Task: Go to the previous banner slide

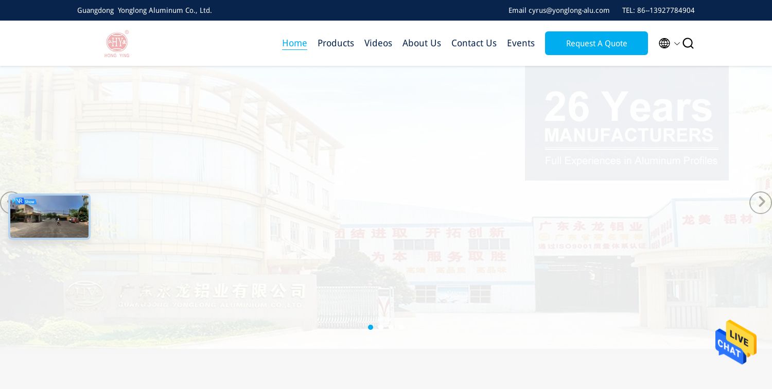Action: point(11,202)
